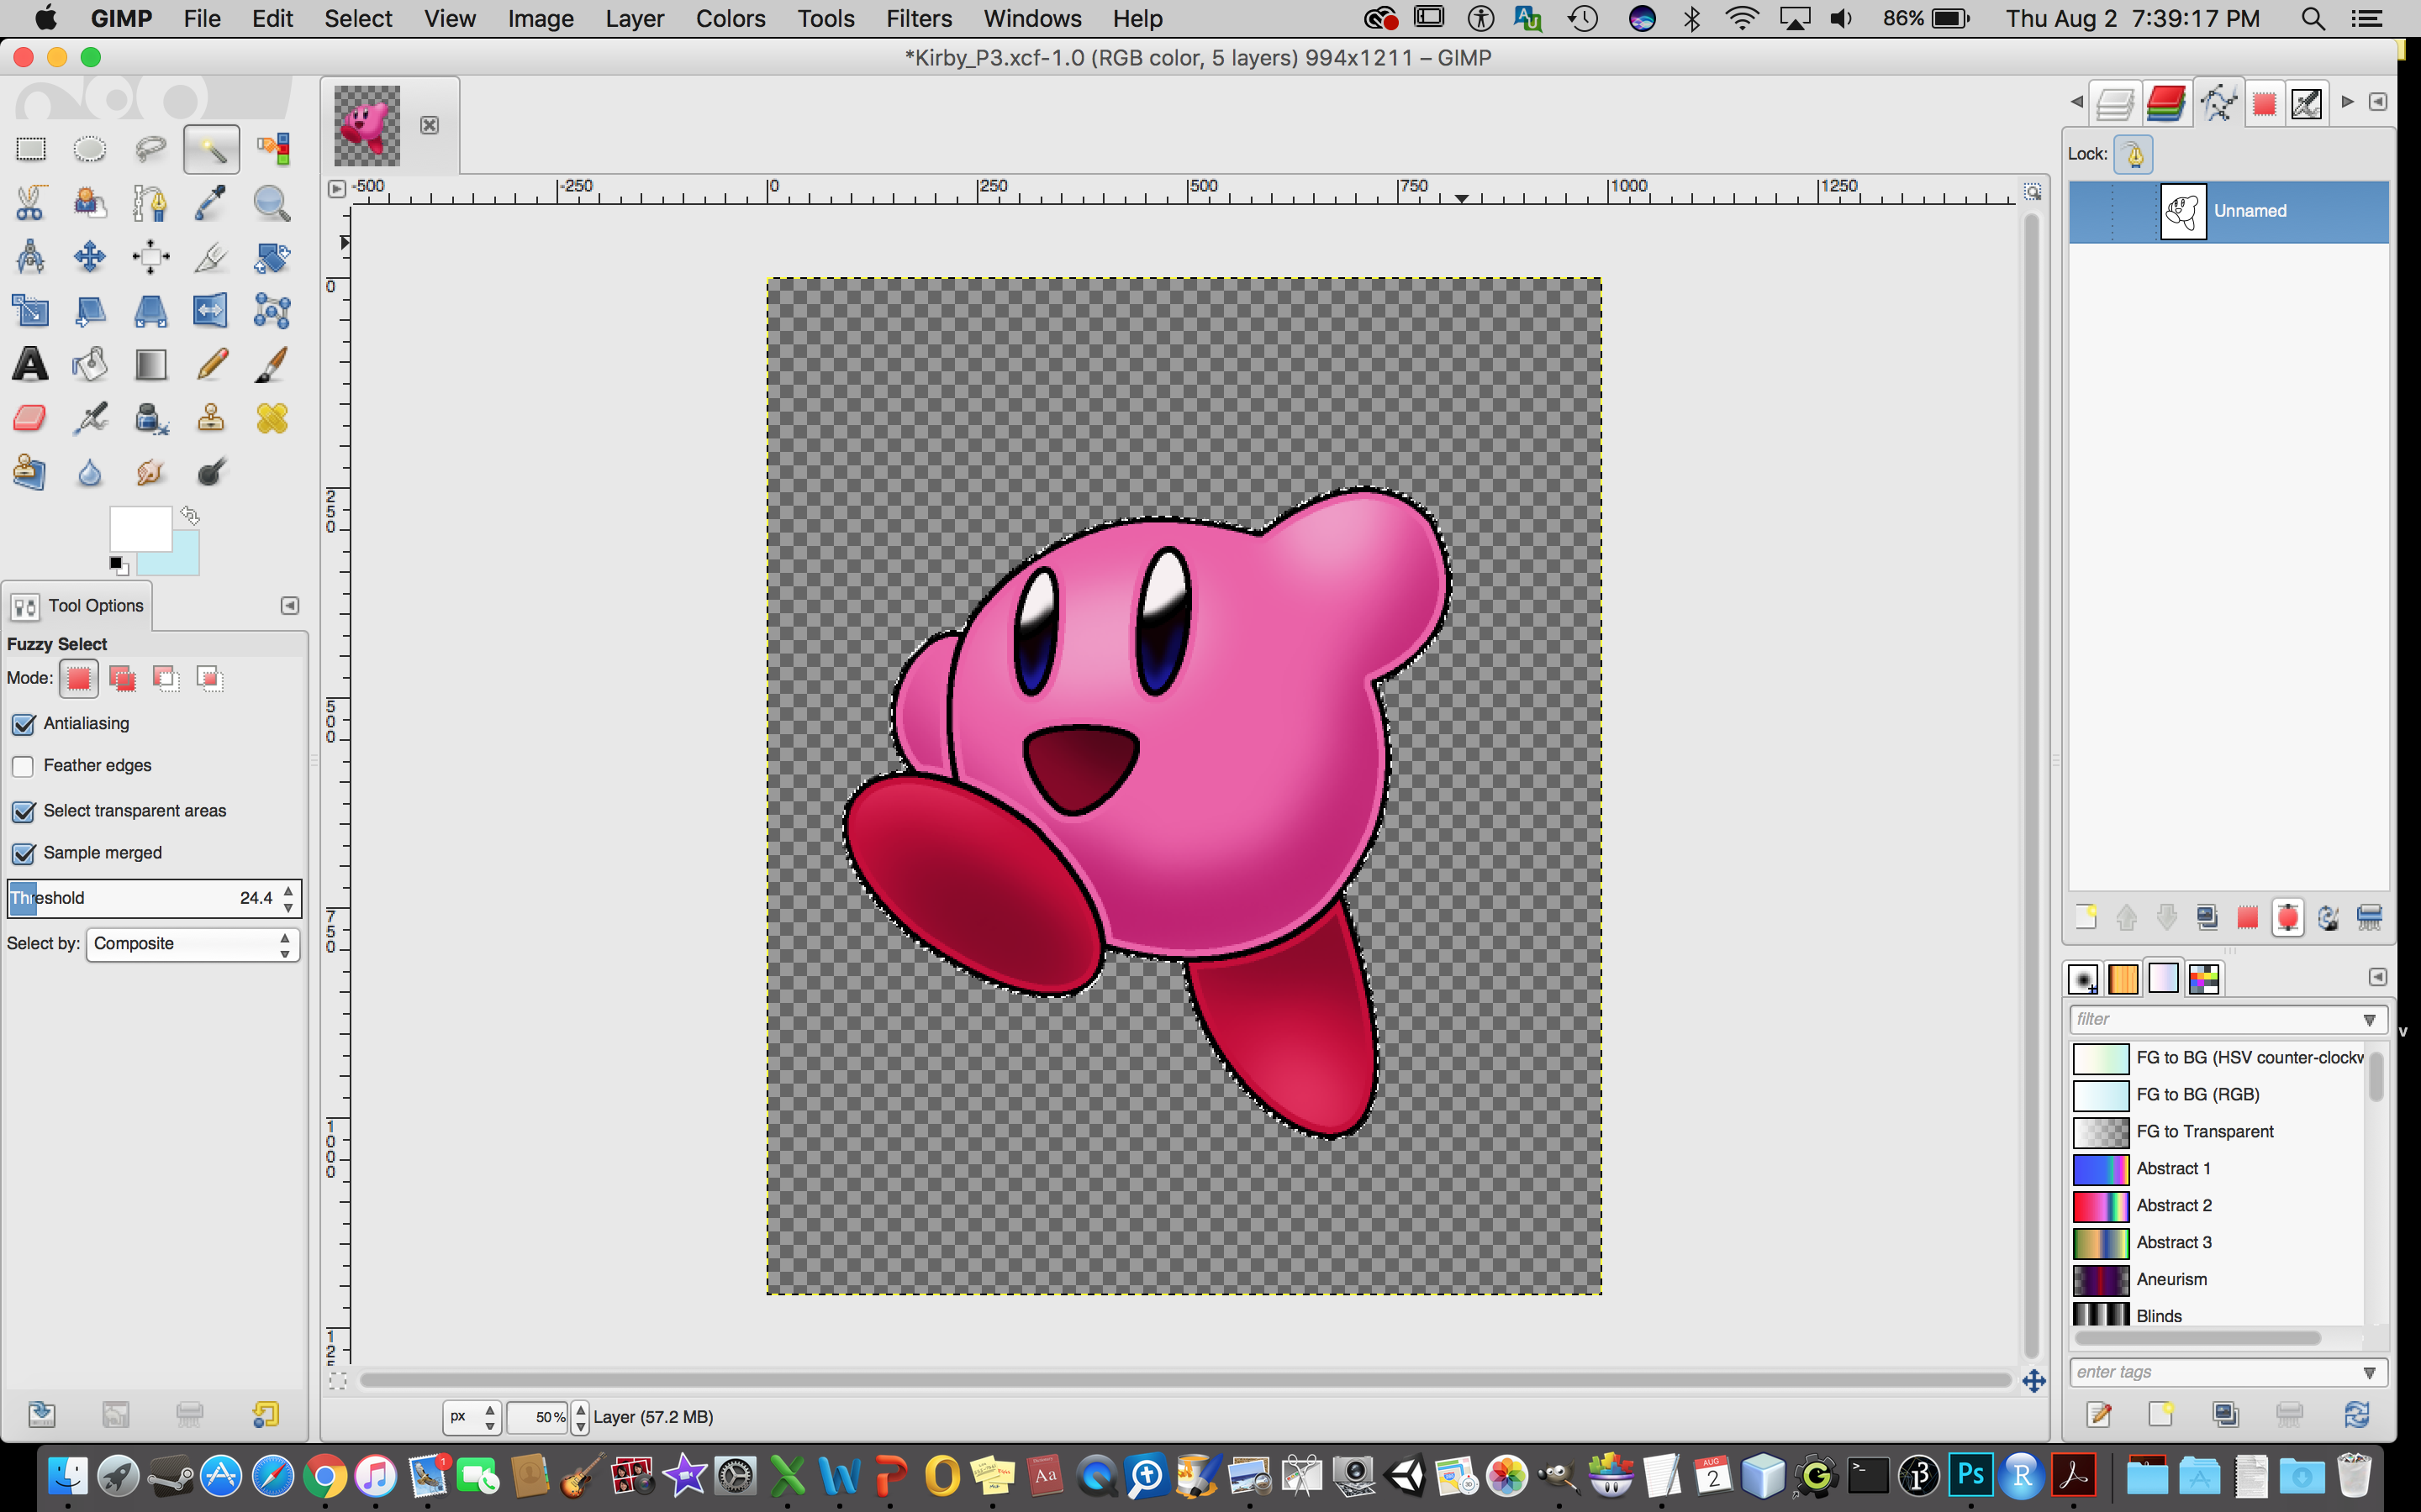This screenshot has height=1512, width=2421.
Task: Select the Crop tool
Action: pos(211,257)
